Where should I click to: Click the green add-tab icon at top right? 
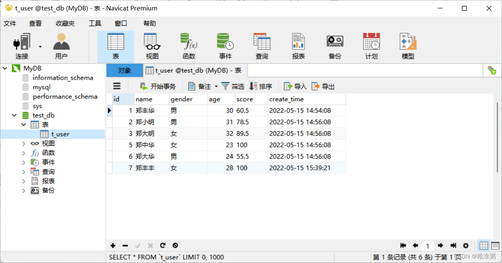pos(492,71)
